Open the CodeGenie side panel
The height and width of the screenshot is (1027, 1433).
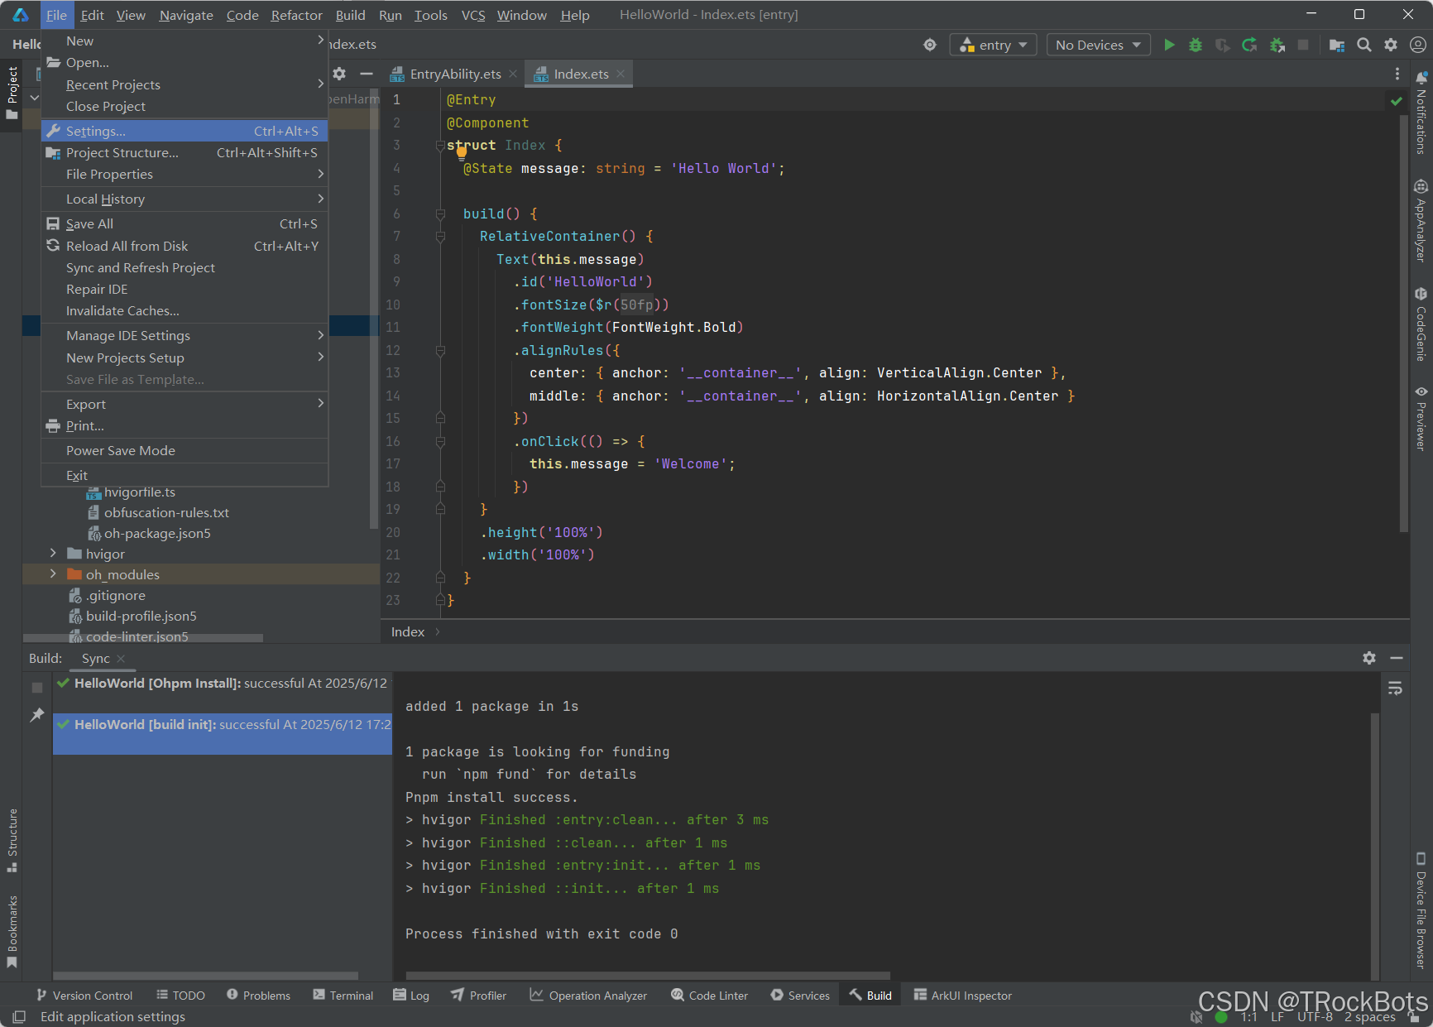click(x=1421, y=324)
